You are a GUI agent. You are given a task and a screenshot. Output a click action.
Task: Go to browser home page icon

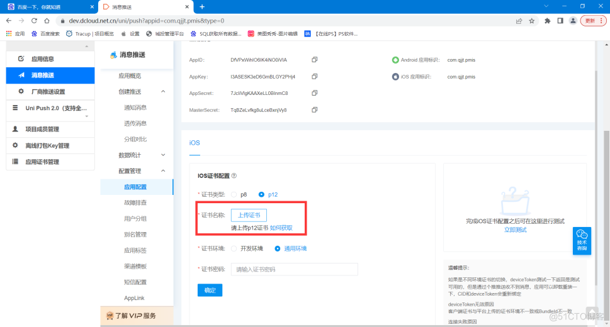47,21
